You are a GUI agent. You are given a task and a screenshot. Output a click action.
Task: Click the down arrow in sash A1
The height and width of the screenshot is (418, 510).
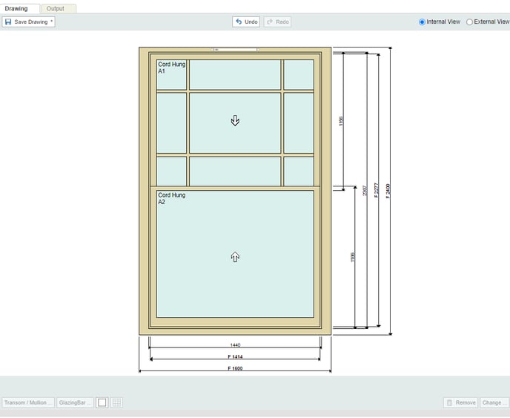tap(235, 120)
